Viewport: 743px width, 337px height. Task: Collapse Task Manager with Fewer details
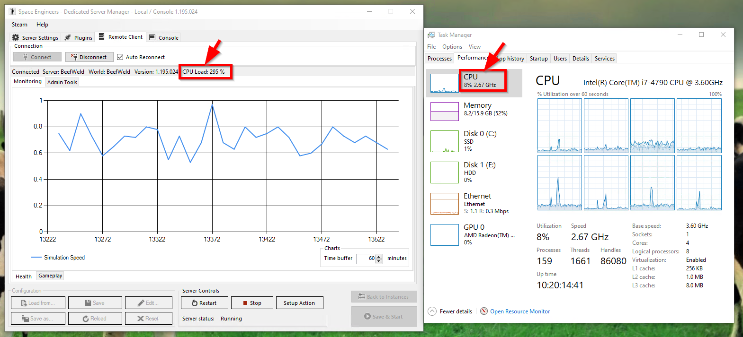point(450,311)
